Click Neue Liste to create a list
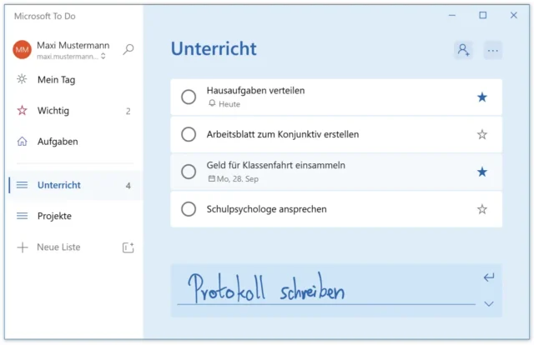This screenshot has width=534, height=345. (58, 247)
